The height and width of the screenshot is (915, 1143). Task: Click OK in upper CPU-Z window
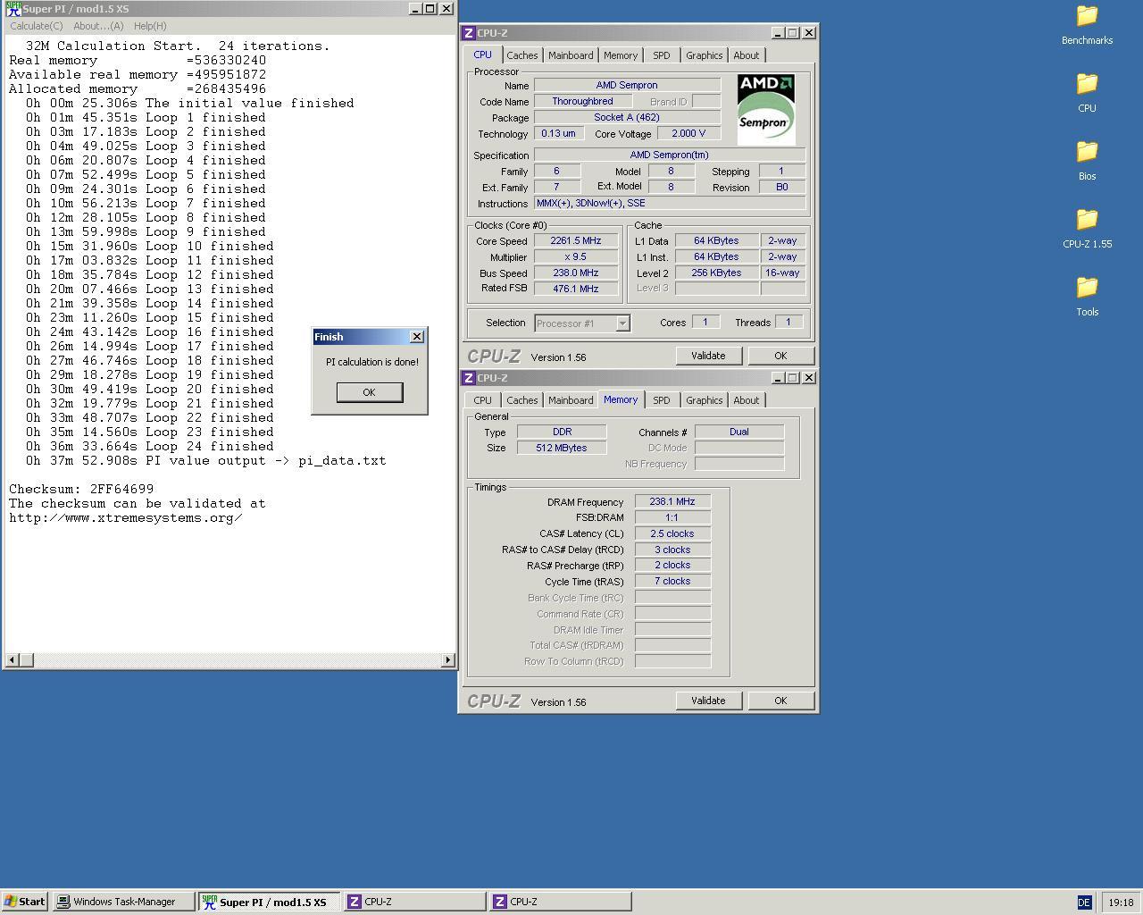click(x=780, y=356)
